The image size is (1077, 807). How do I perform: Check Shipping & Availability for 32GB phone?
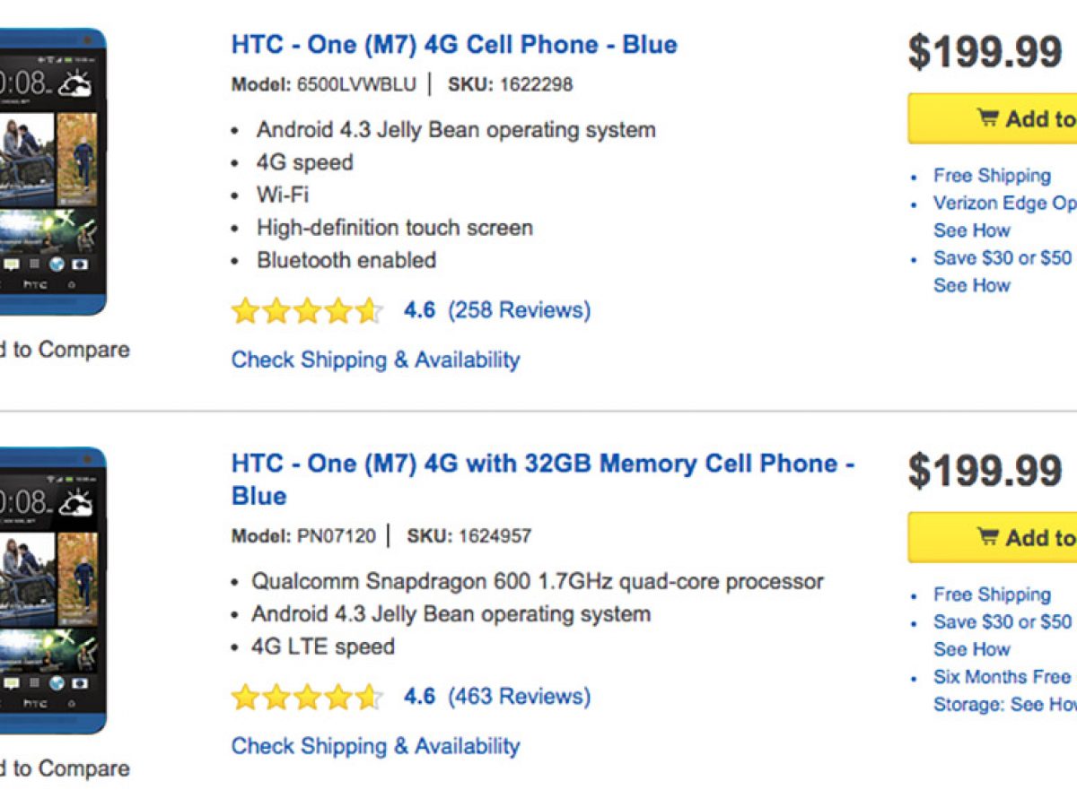click(x=375, y=746)
